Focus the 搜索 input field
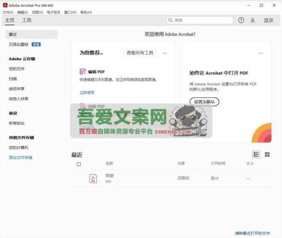 (x=200, y=20)
